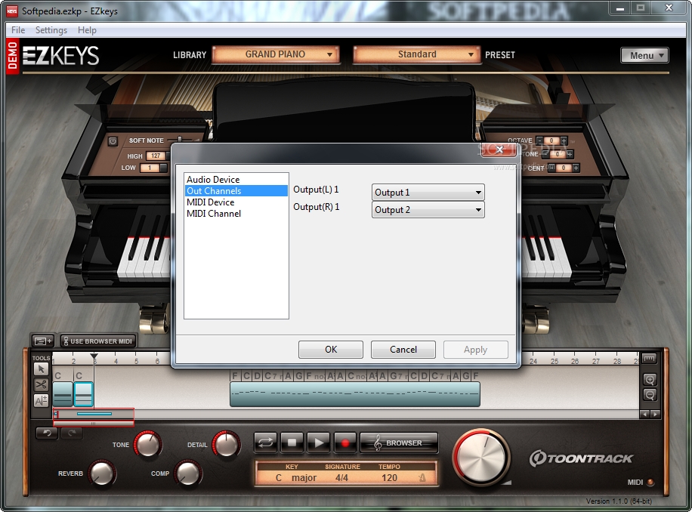Select MIDI Channel in settings list
Viewport: 692px width, 512px height.
pyautogui.click(x=236, y=214)
